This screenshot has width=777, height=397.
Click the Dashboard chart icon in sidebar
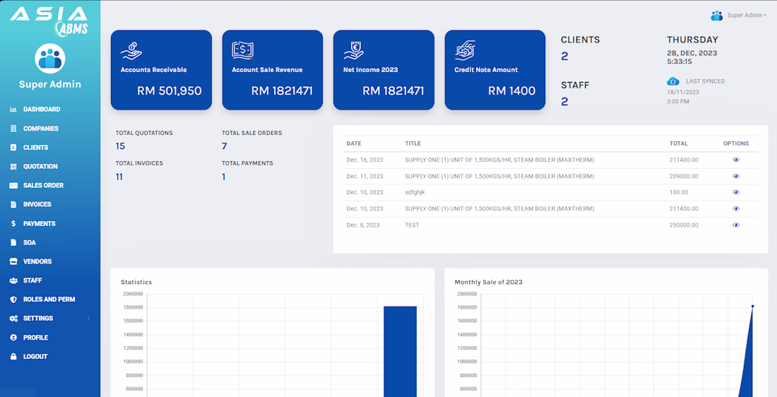pos(13,109)
